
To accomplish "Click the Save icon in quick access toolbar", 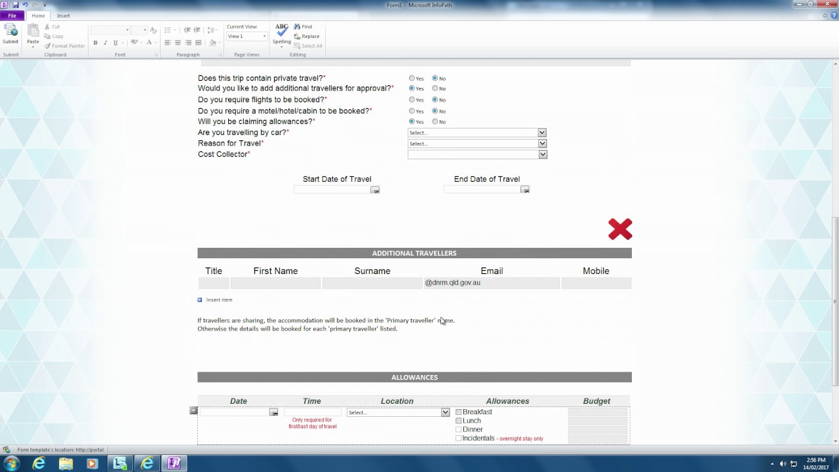I will (16, 5).
